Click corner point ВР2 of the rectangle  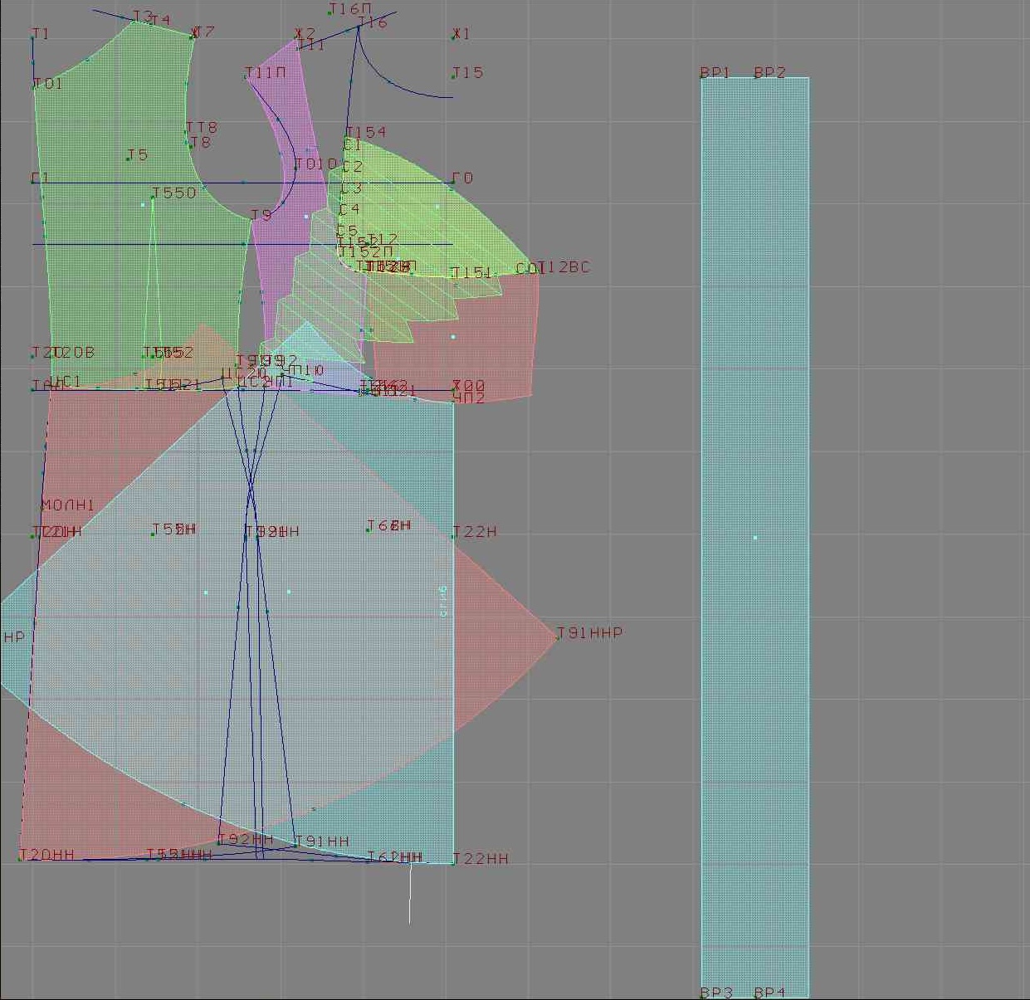coord(808,77)
